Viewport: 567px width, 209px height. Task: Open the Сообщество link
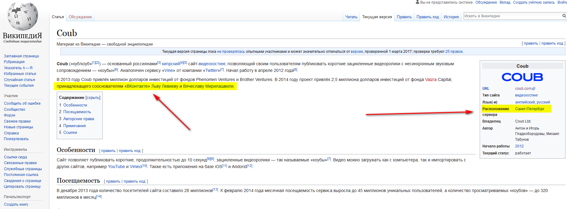[x=15, y=110]
